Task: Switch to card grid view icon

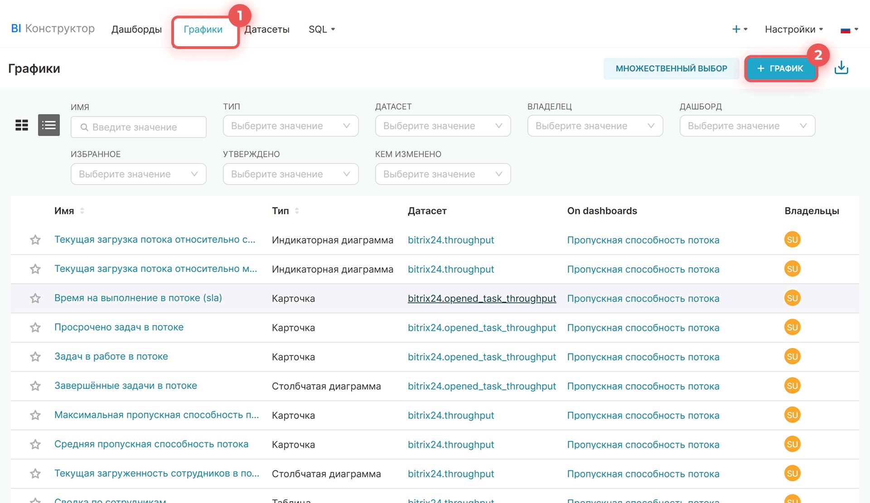Action: click(22, 125)
